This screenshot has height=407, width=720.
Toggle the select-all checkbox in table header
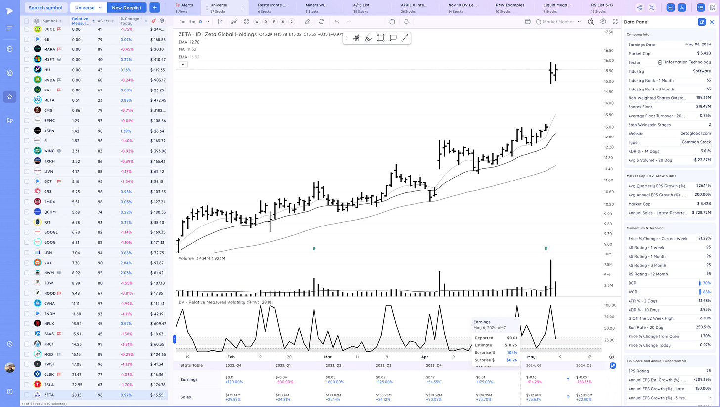pyautogui.click(x=27, y=21)
